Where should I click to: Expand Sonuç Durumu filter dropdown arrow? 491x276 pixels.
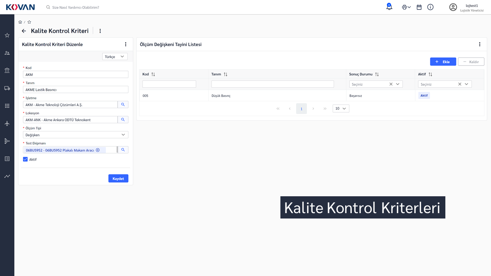[398, 84]
